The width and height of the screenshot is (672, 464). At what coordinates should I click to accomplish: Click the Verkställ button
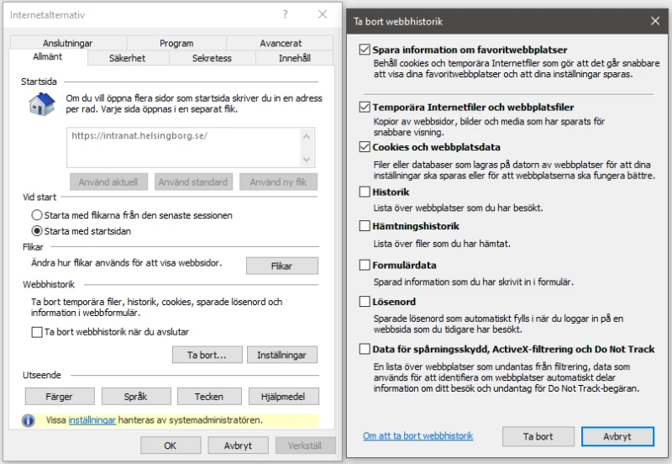305,446
